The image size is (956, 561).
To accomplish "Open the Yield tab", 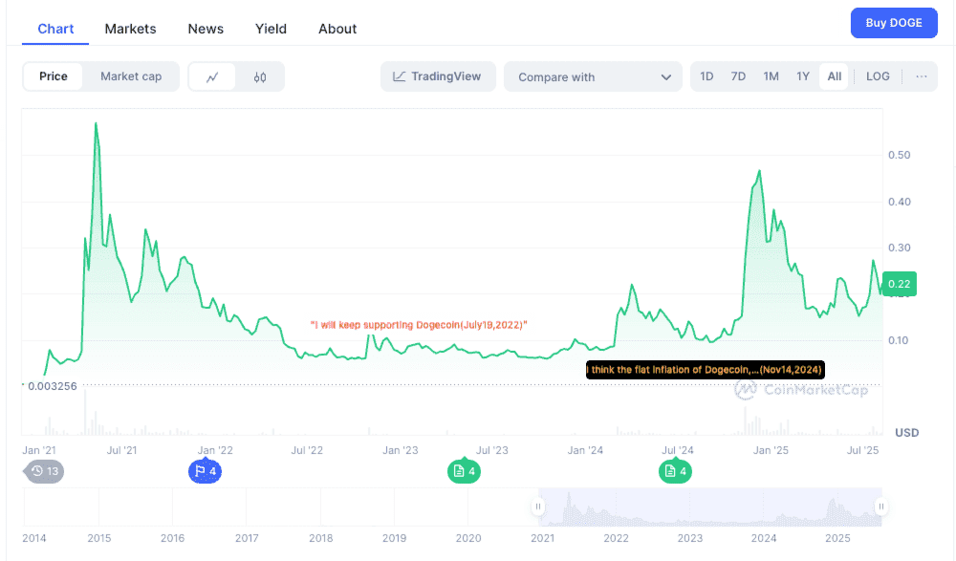I will (x=271, y=29).
